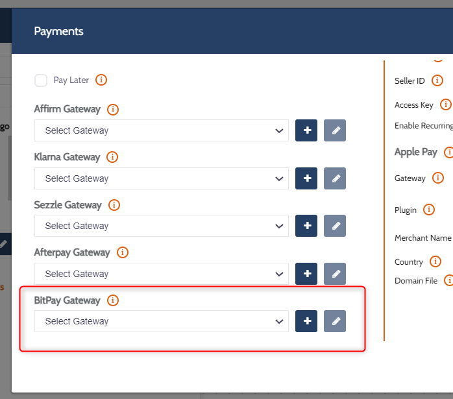Expand the Afterpay Gateway select box
453x399 pixels.
point(162,274)
